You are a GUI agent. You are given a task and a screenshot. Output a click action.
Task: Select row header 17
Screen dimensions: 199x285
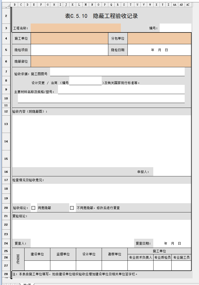coord(6,180)
